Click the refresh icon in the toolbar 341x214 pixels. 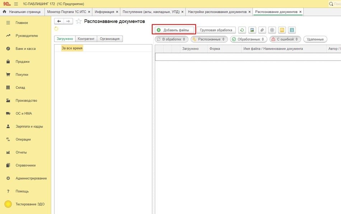coord(243,30)
